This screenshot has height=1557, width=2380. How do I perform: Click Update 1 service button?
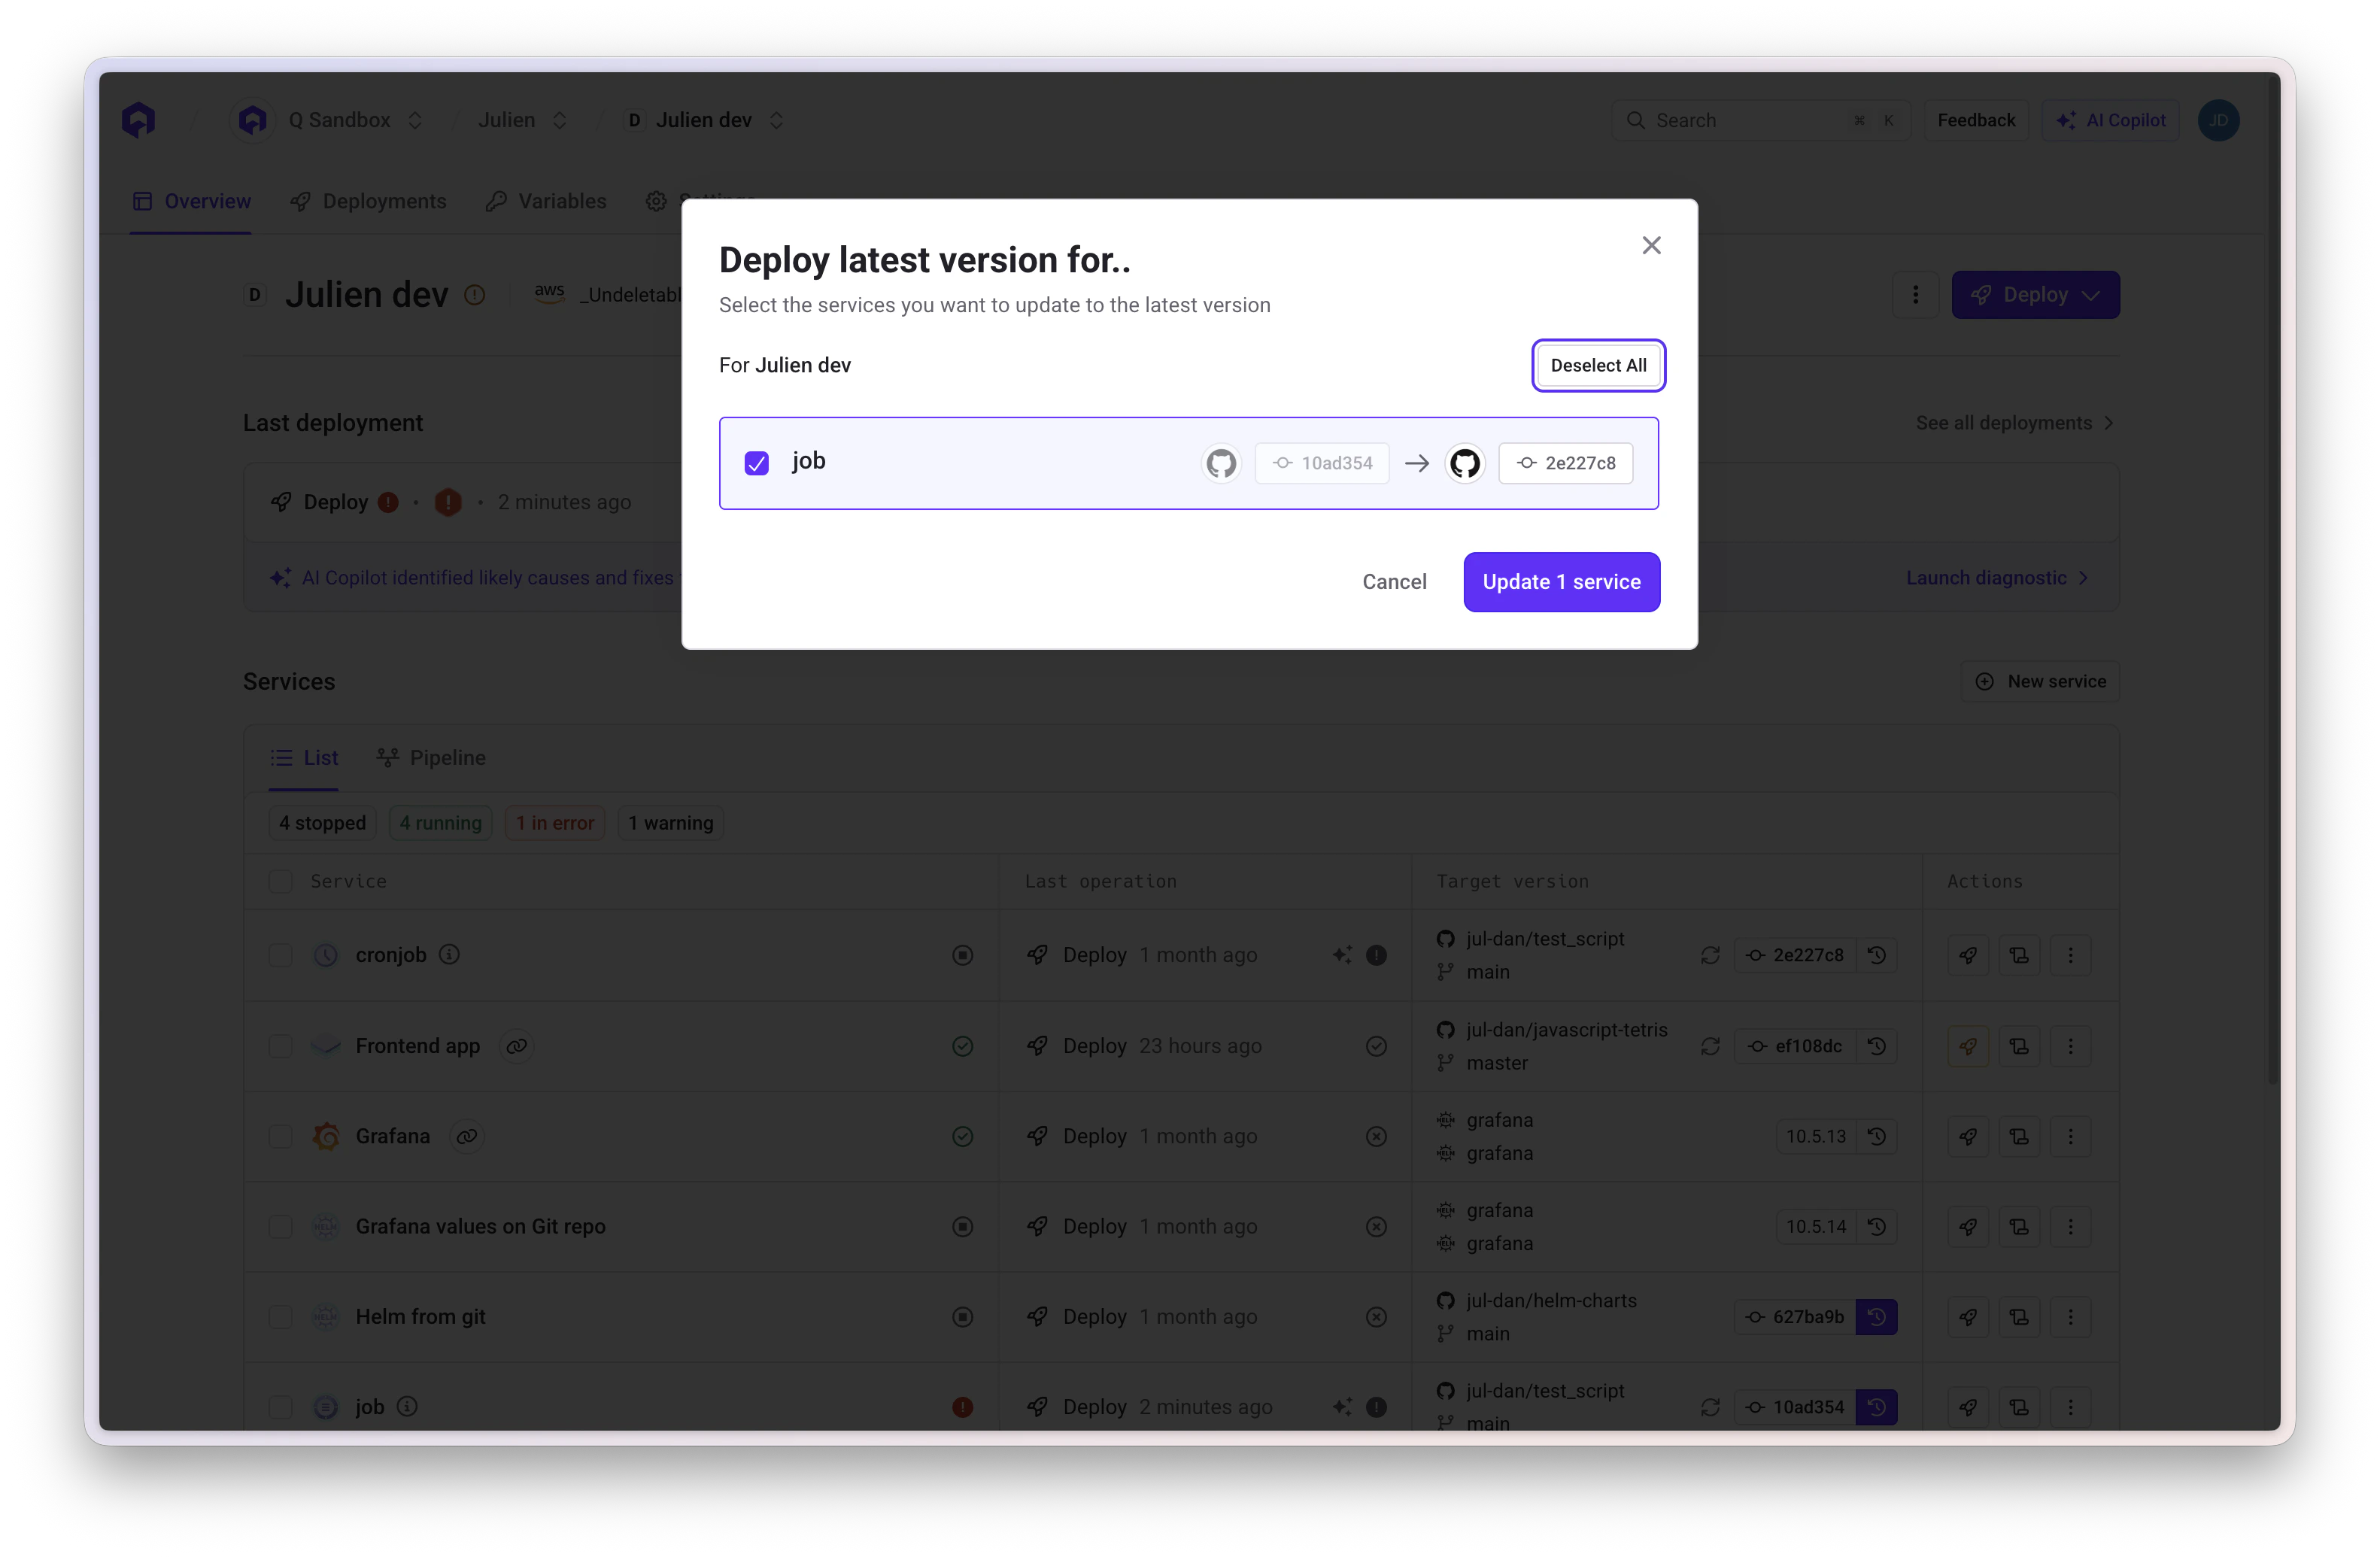click(x=1561, y=582)
